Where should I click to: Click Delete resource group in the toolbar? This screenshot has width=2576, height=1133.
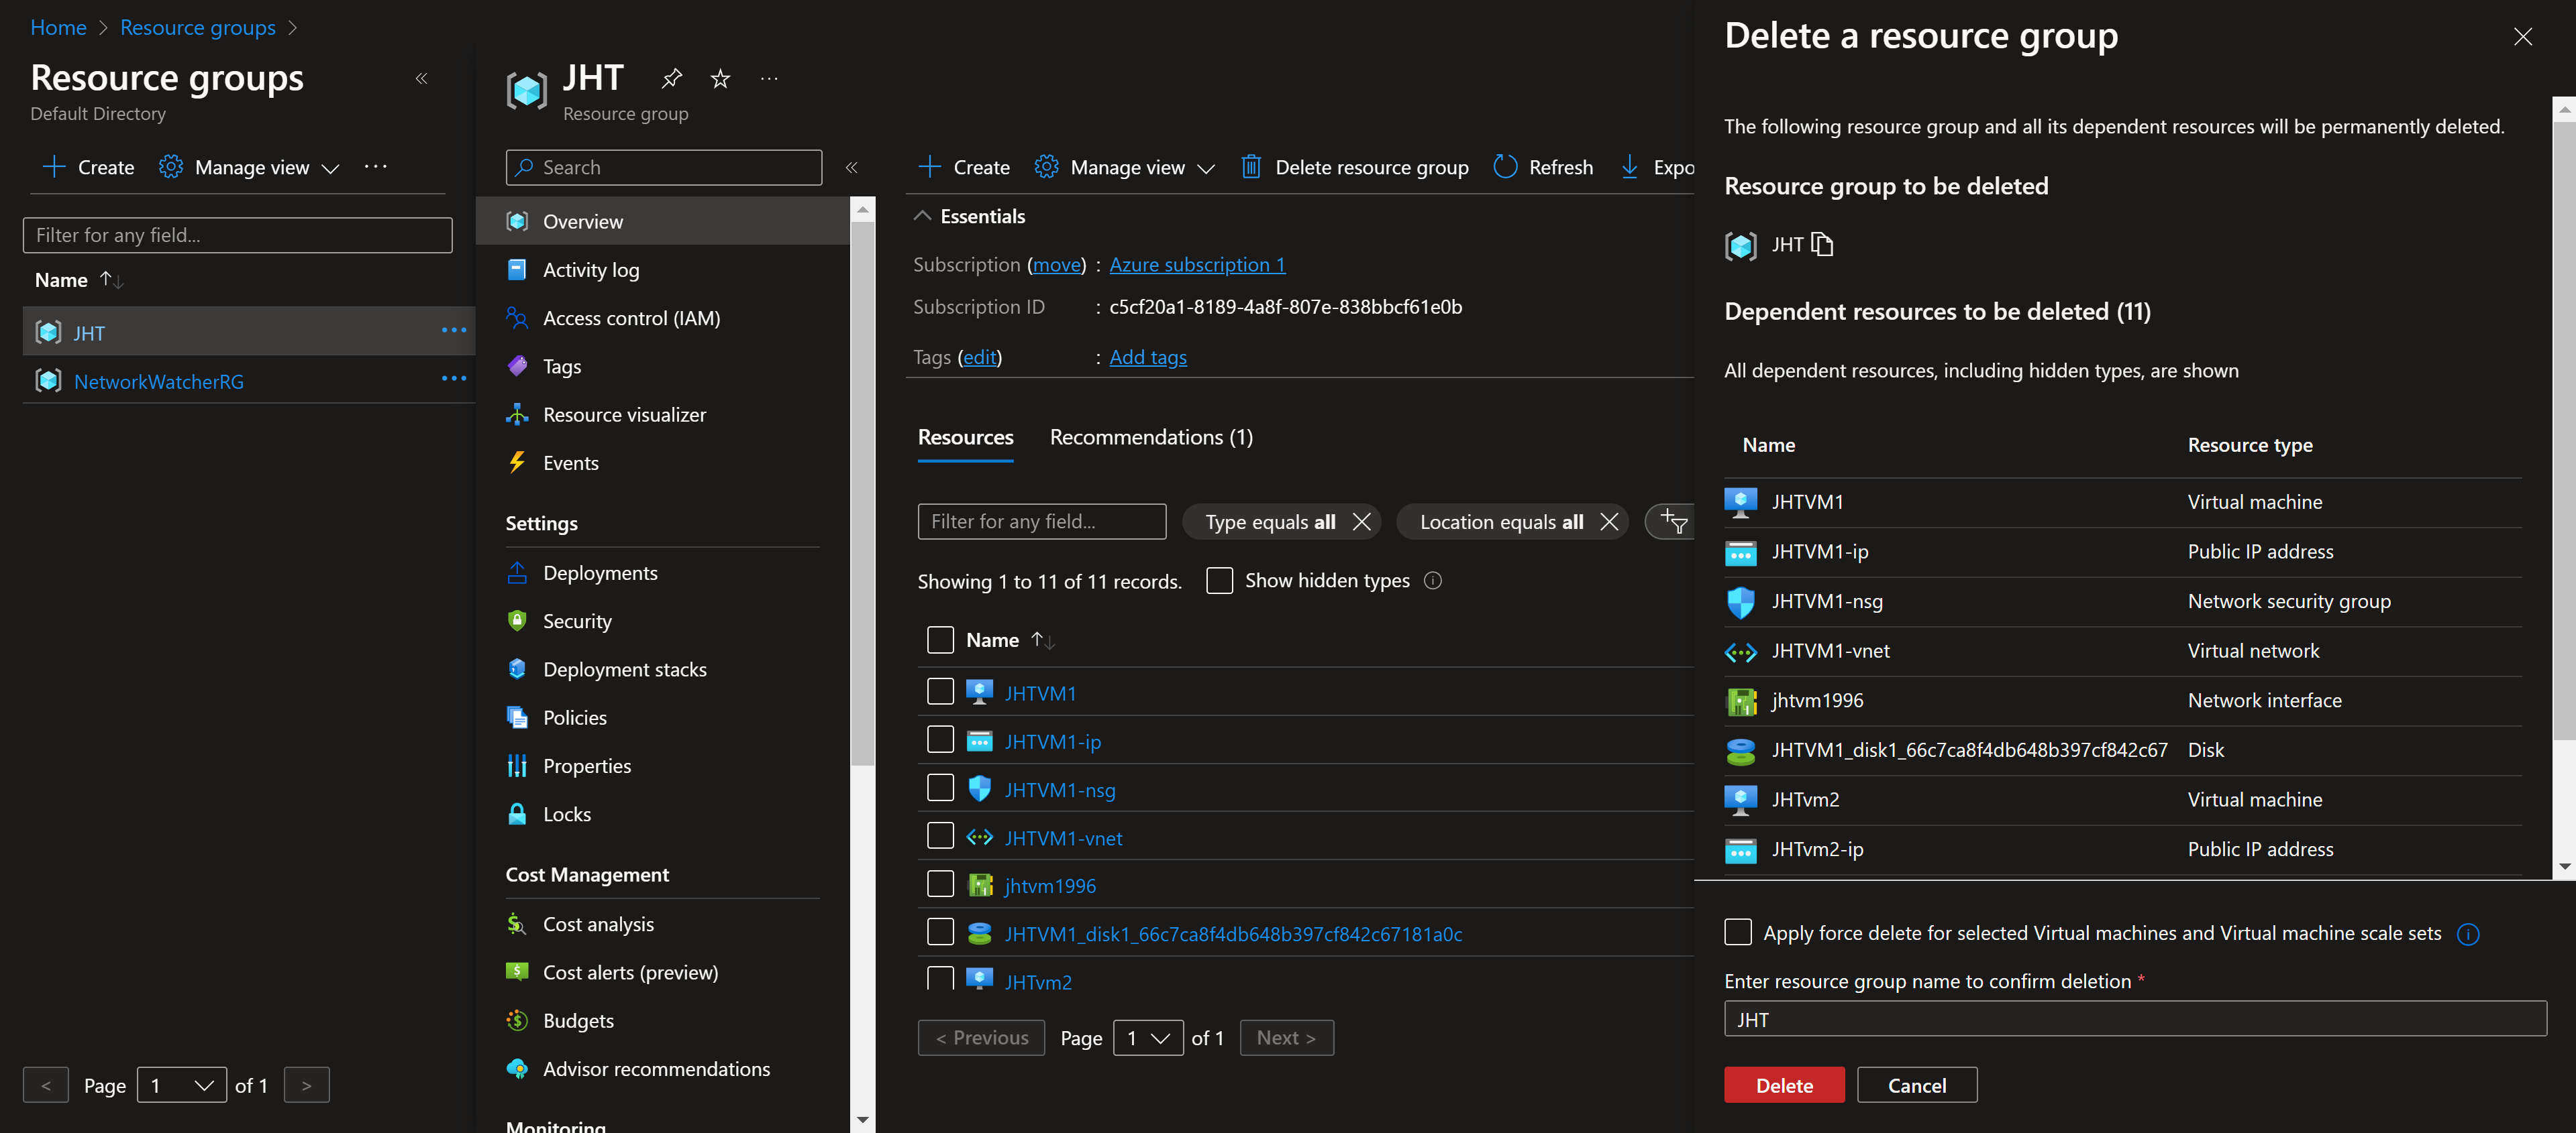coord(1354,167)
